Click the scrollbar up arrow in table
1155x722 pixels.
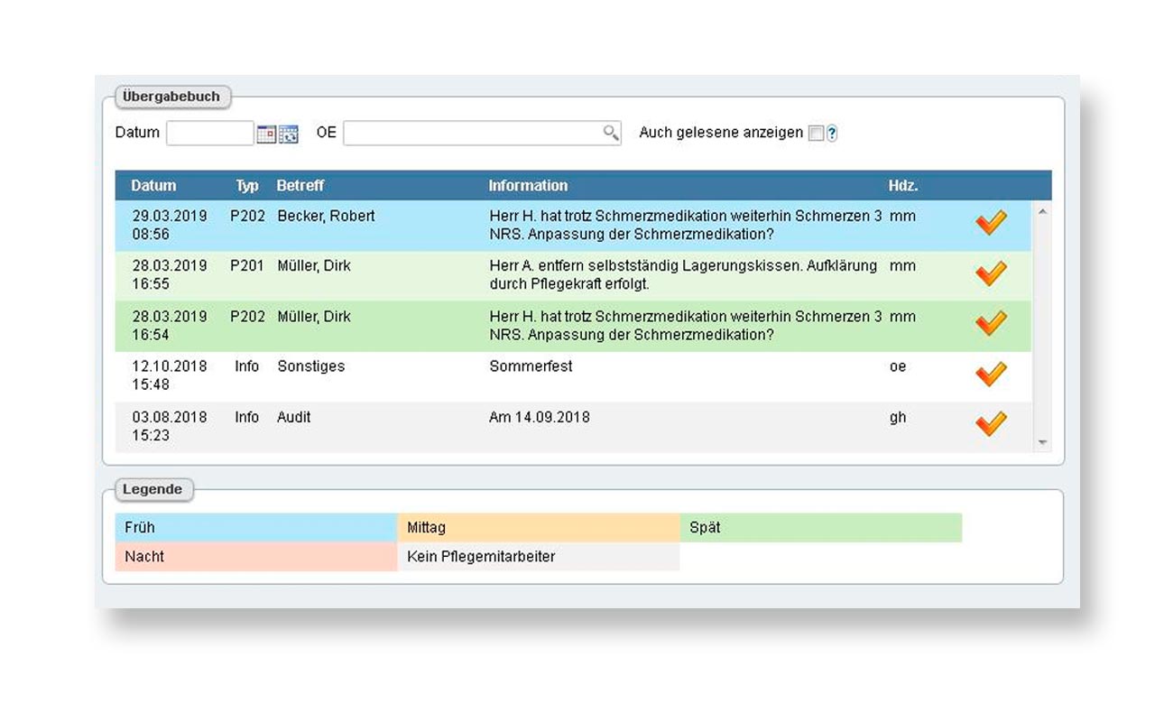[1043, 211]
